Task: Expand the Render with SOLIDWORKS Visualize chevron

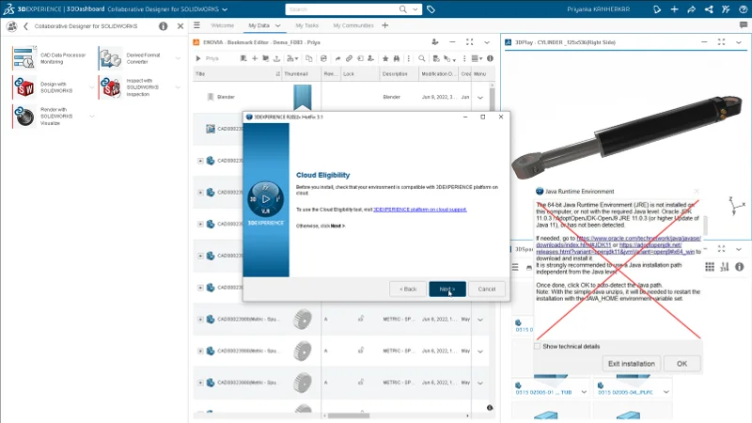Action: 91,117
